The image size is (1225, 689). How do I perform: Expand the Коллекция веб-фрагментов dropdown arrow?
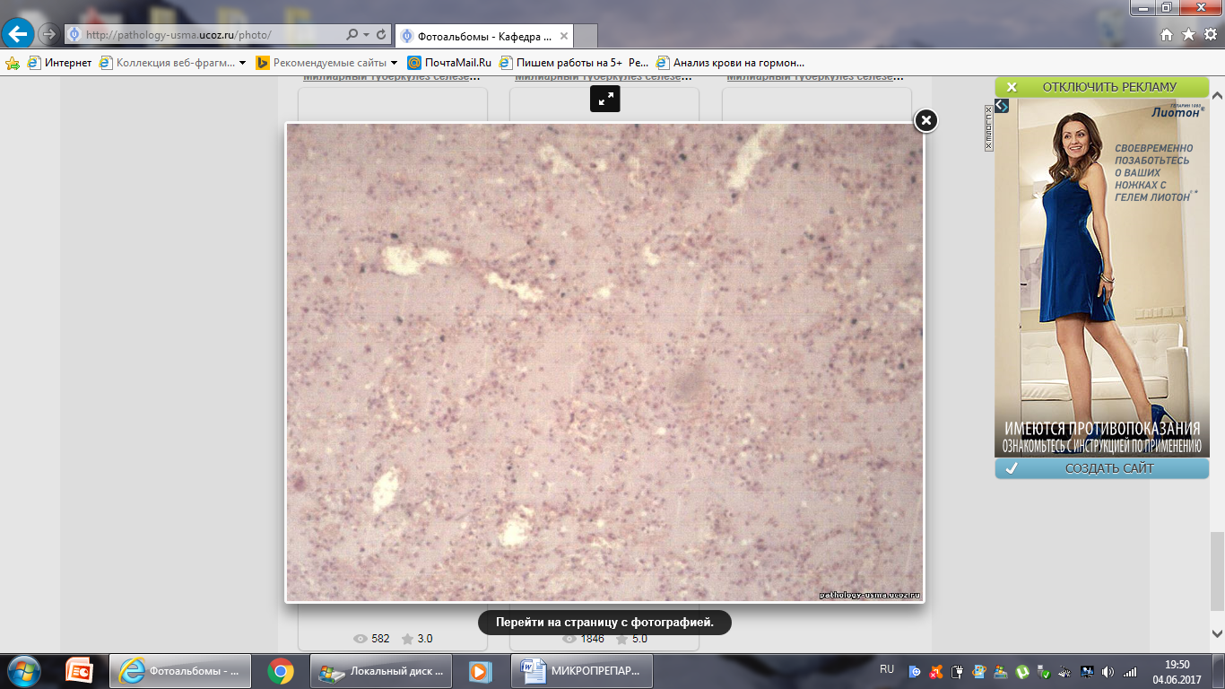243,63
